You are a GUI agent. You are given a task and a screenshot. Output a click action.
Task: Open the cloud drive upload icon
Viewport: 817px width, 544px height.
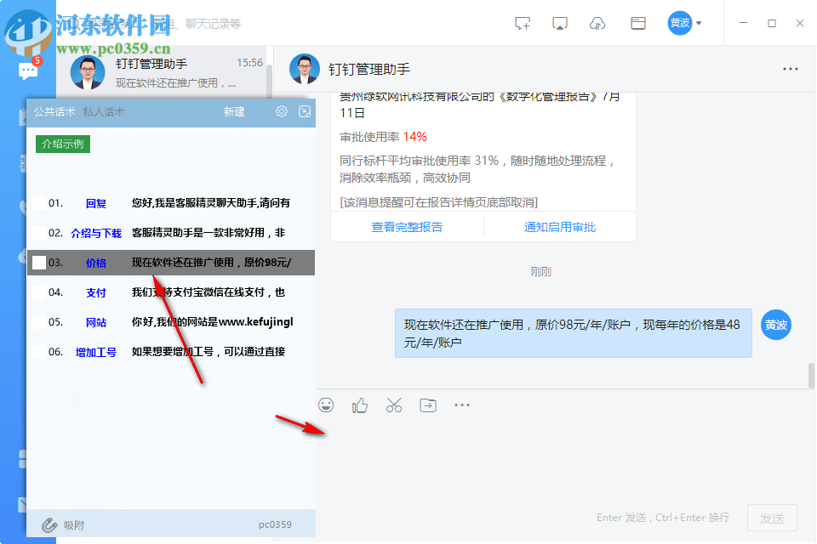[x=597, y=24]
